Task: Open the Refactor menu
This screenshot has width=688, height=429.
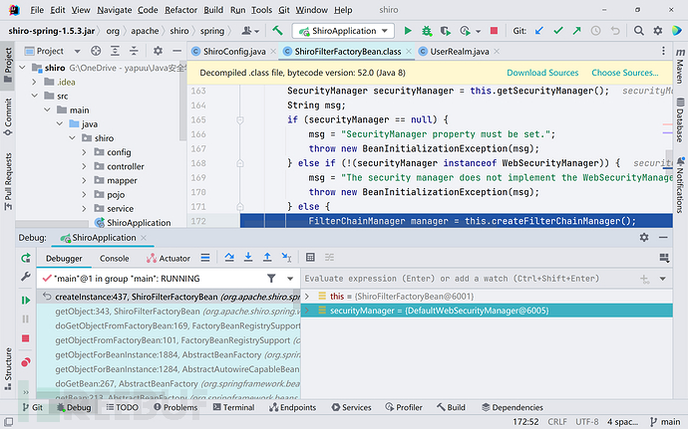Action: pos(180,10)
